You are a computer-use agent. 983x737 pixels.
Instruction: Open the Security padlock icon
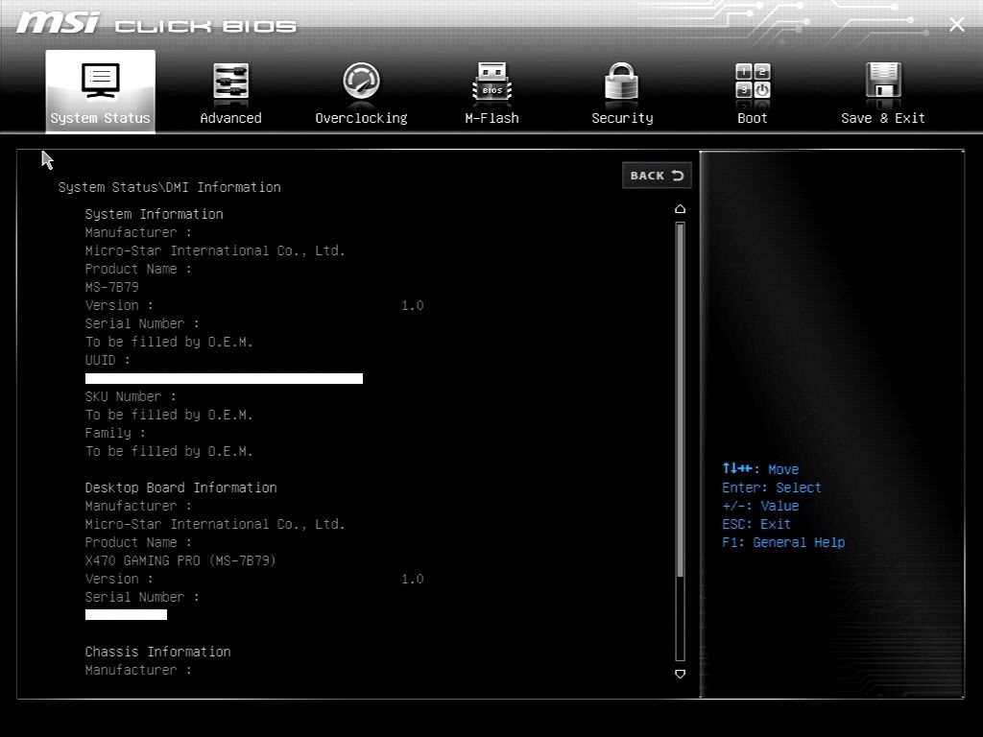click(622, 81)
